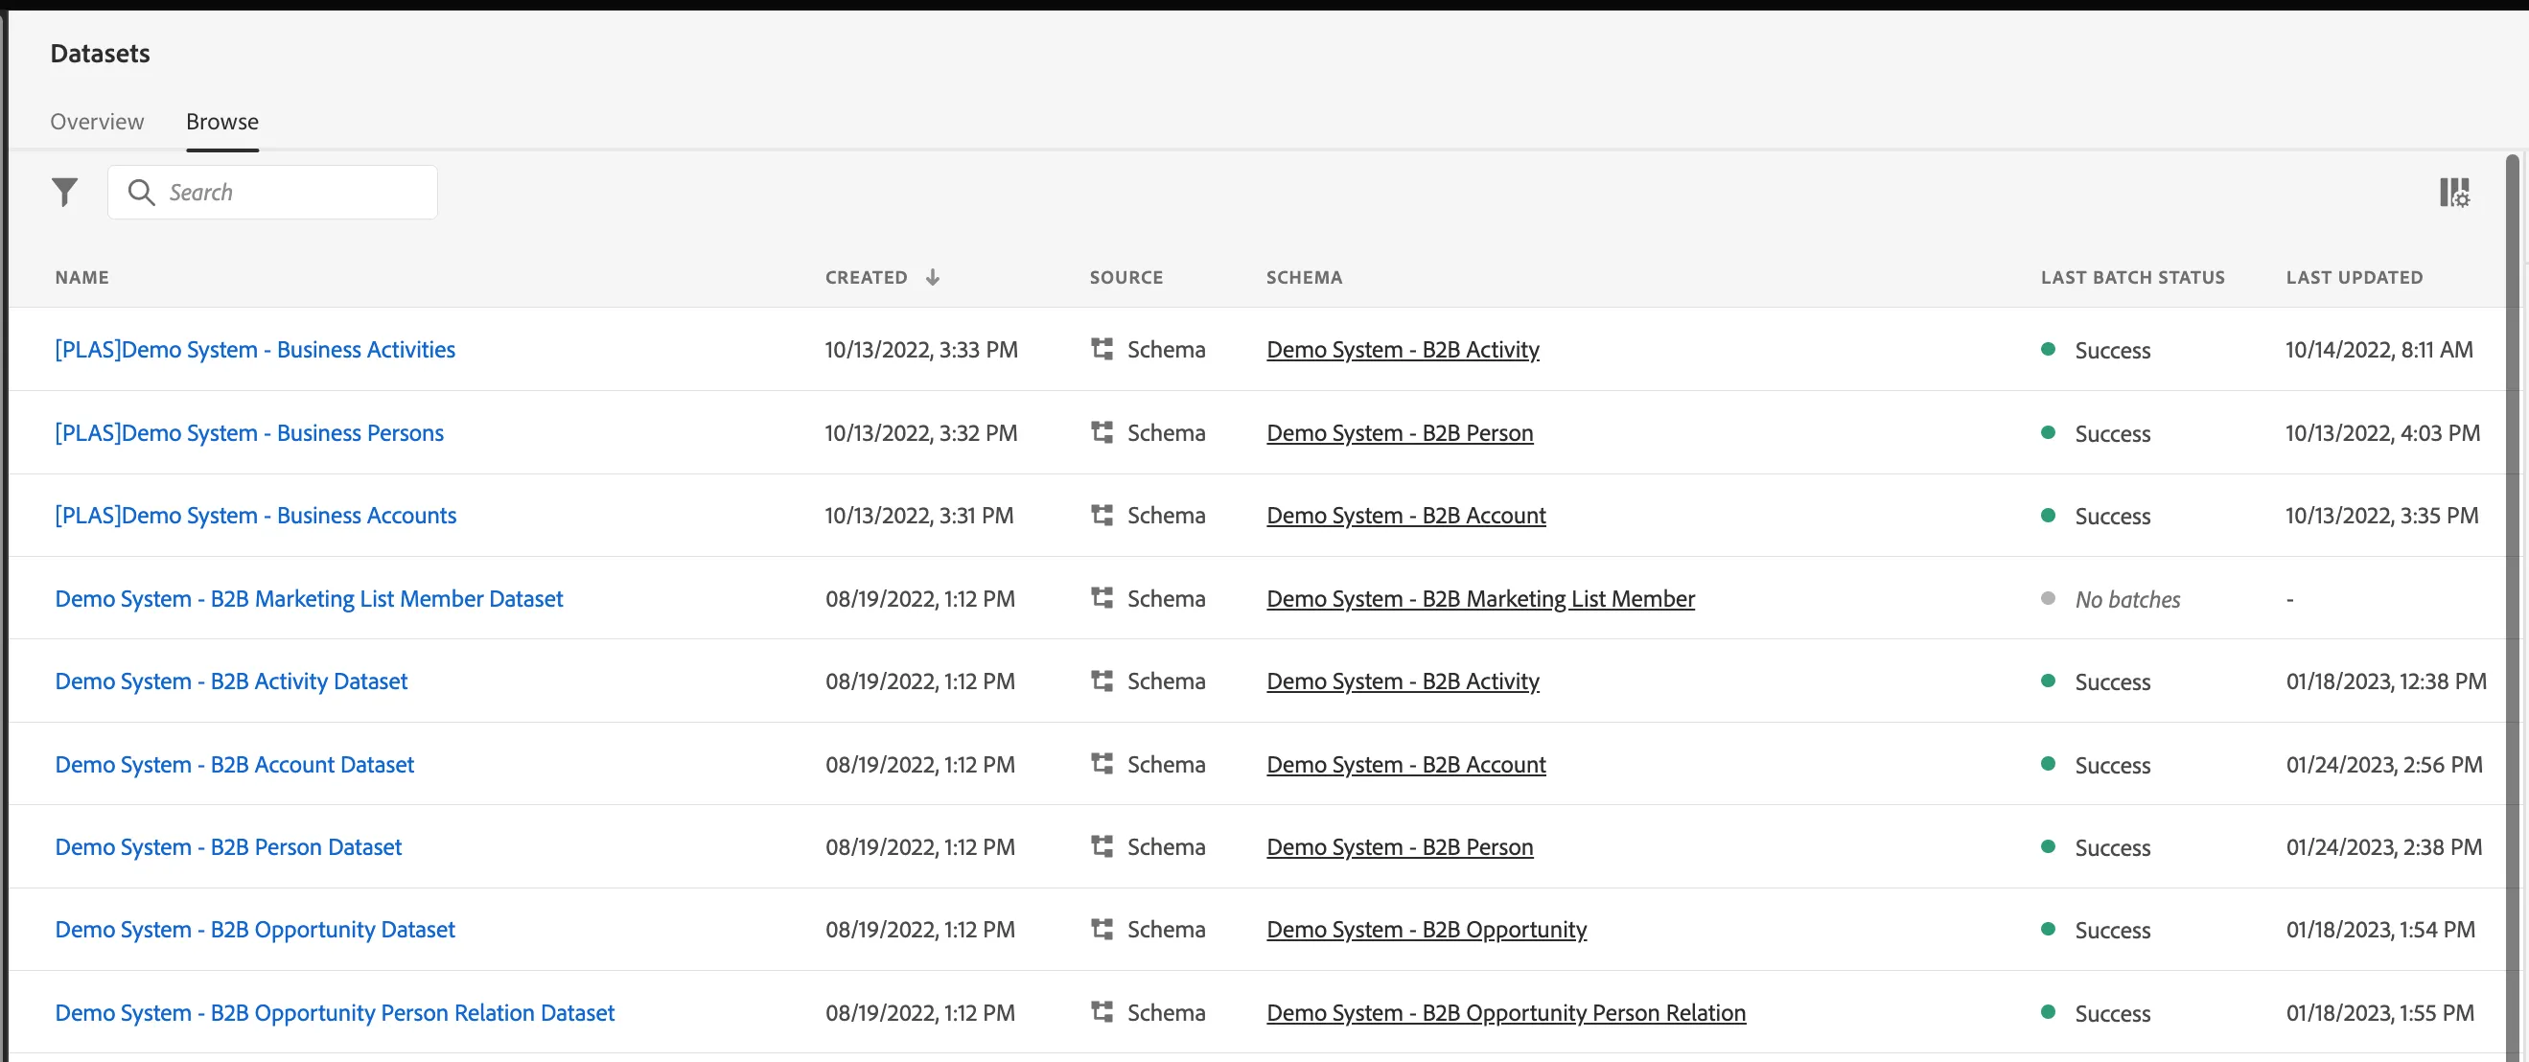Switch to the Overview tab

click(x=97, y=122)
